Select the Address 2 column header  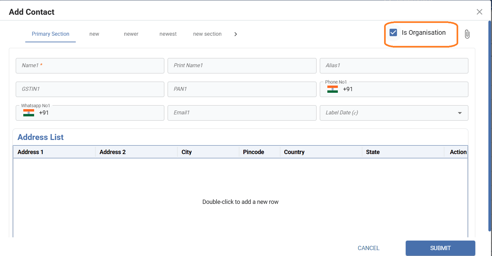tap(136, 152)
